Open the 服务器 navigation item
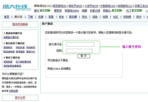148x102 pixels. (73, 17)
